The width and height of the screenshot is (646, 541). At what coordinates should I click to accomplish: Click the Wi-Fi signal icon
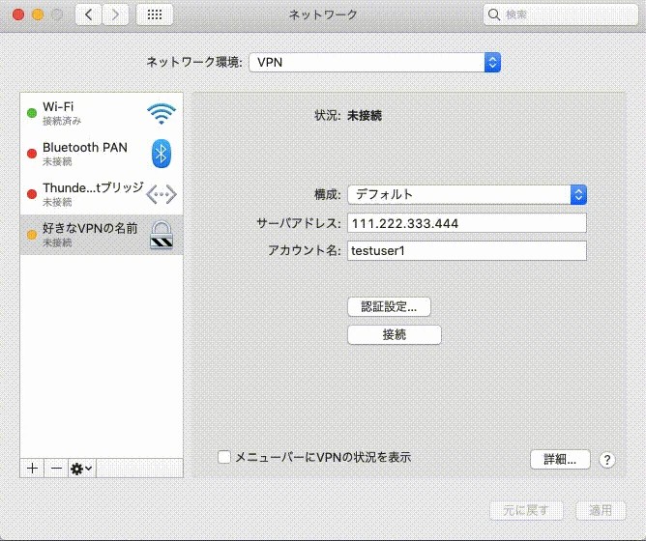tap(161, 114)
